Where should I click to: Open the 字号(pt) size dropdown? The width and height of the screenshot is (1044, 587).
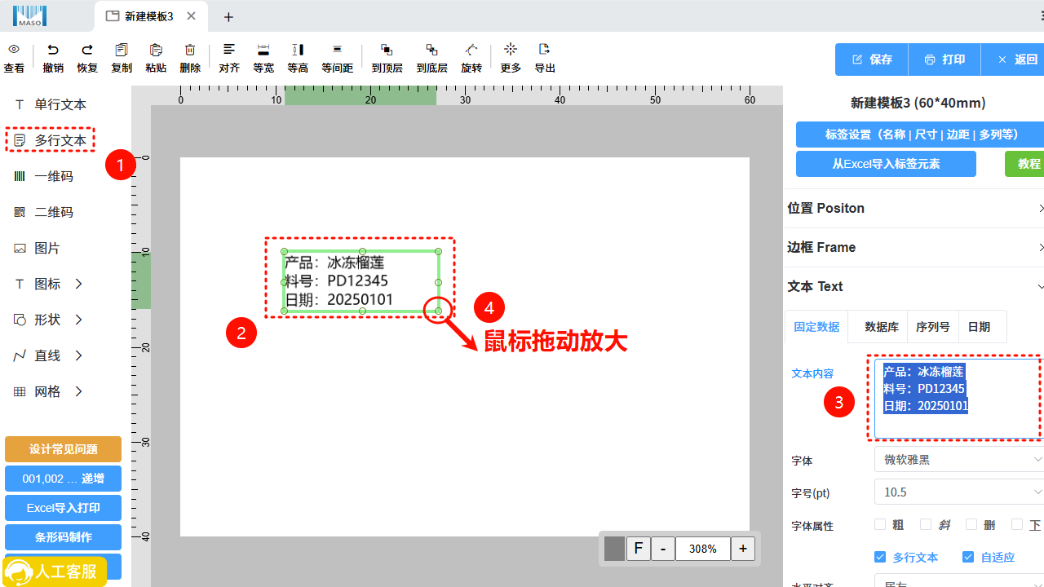tap(959, 492)
